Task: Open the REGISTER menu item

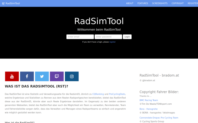Action: coord(193,3)
